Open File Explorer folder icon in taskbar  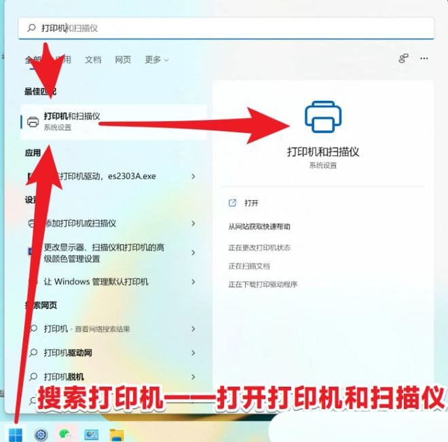pyautogui.click(x=117, y=435)
